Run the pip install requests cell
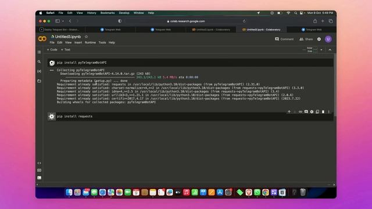The image size is (372, 209). tap(52, 116)
